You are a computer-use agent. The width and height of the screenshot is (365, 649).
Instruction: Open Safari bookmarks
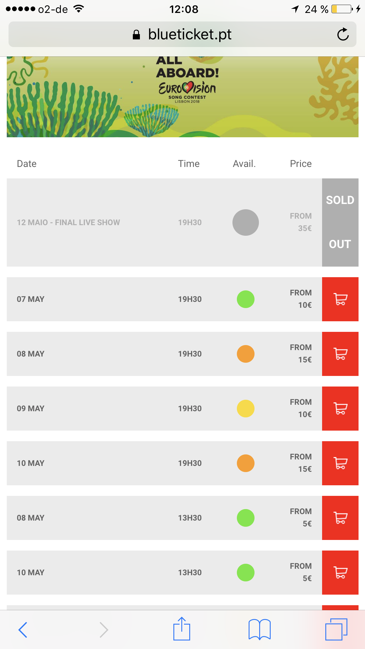pyautogui.click(x=259, y=629)
